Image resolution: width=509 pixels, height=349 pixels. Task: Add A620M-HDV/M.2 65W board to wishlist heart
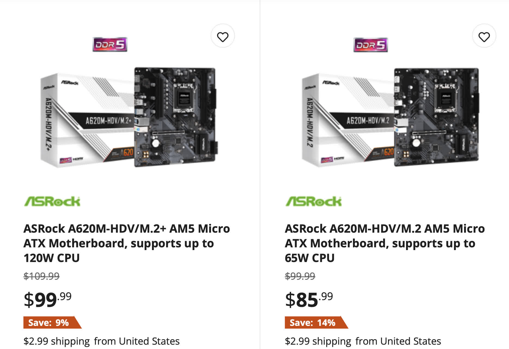point(484,36)
